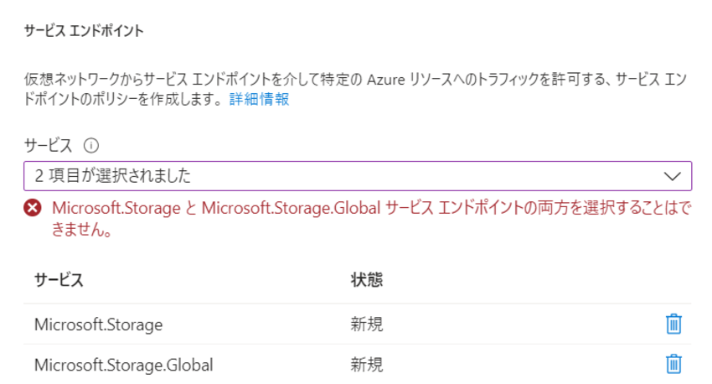Select the Microsoft.Storage table row name
712x384 pixels.
(99, 324)
